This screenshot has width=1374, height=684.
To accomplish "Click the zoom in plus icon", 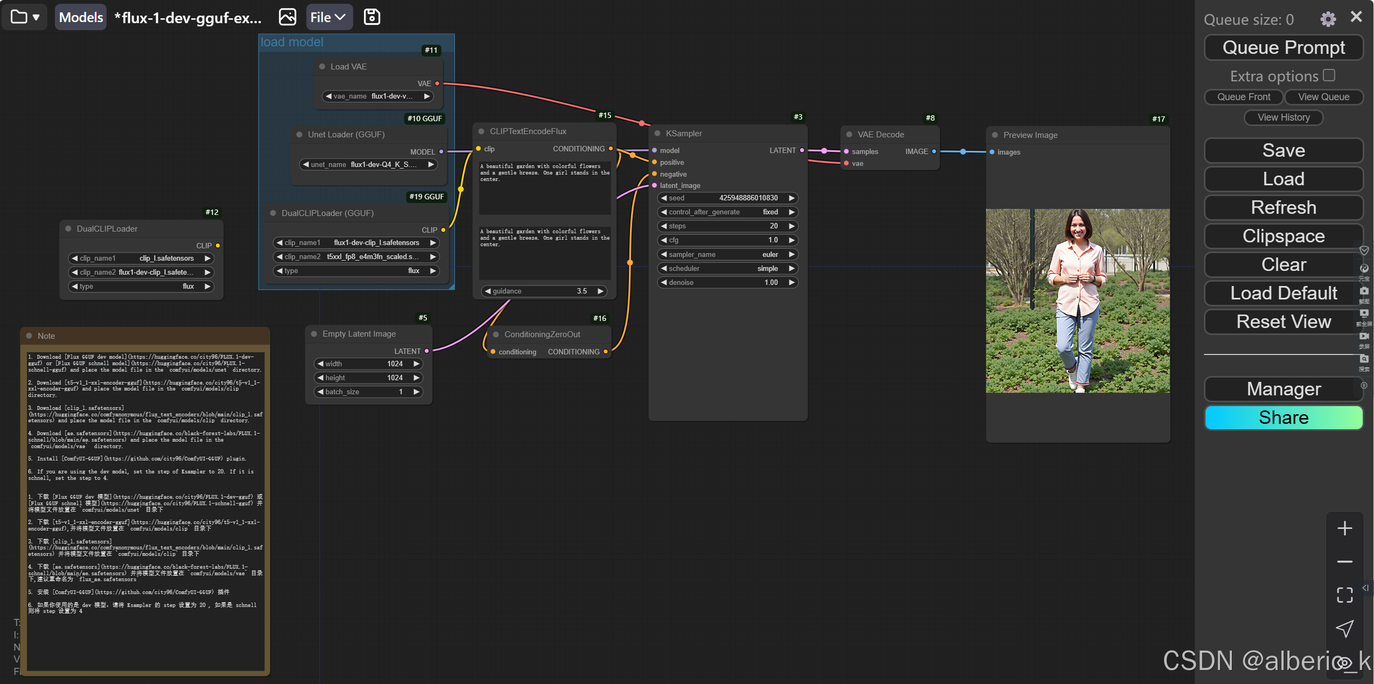I will 1344,528.
